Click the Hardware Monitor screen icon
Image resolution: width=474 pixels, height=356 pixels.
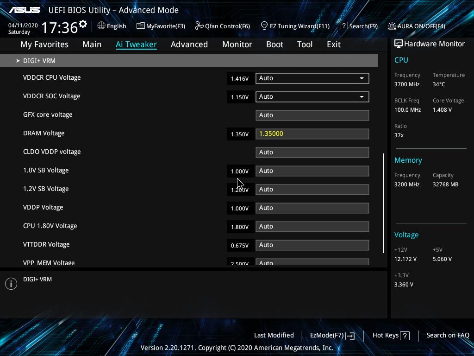399,44
